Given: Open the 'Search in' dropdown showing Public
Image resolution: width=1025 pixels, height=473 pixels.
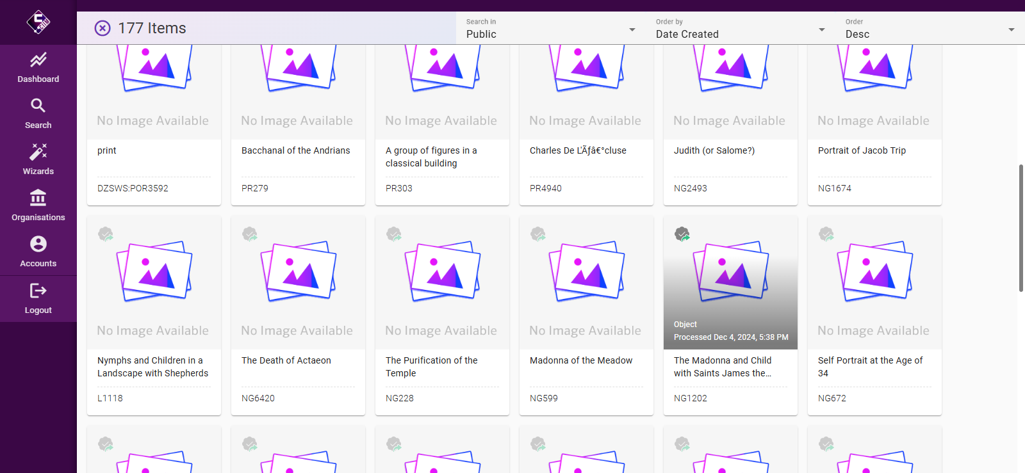Looking at the screenshot, I should pos(551,28).
